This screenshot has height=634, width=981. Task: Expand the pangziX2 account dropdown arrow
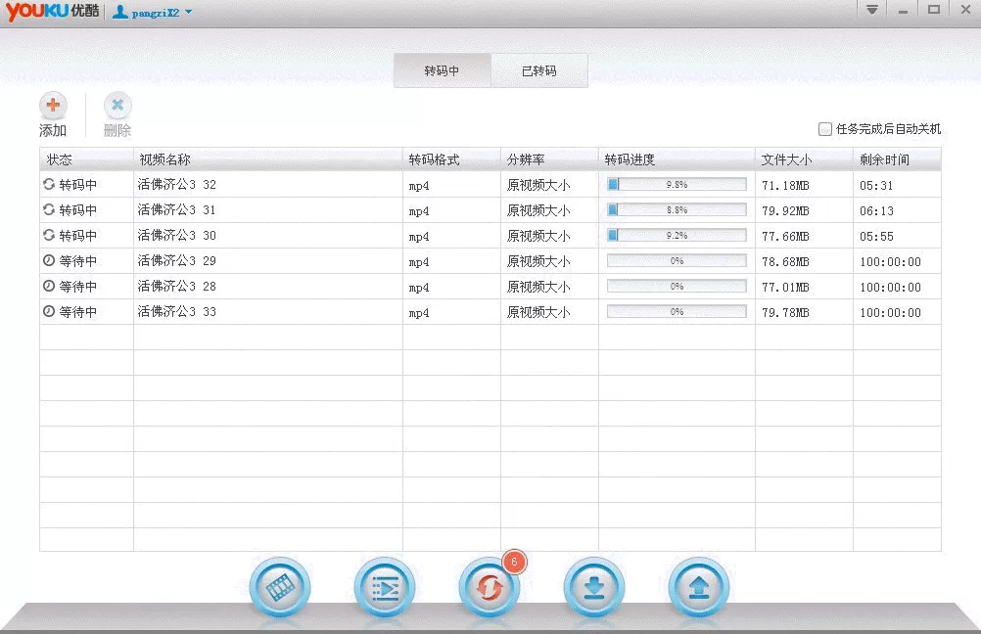(188, 12)
